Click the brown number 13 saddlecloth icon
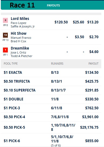The image size is (104, 147). [x=5, y=35]
